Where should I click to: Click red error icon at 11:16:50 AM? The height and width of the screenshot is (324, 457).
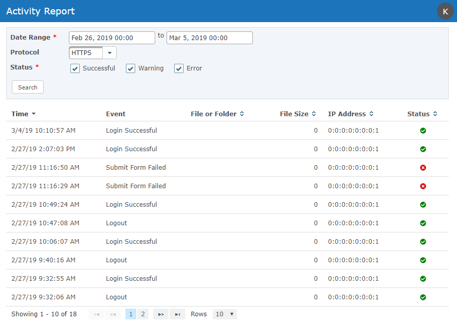(x=423, y=168)
